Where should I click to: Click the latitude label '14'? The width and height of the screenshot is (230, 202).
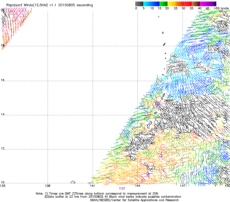point(2,114)
